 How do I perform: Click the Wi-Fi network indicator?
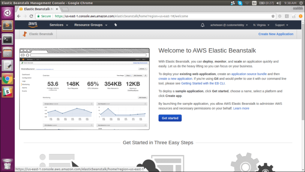coord(247,3)
